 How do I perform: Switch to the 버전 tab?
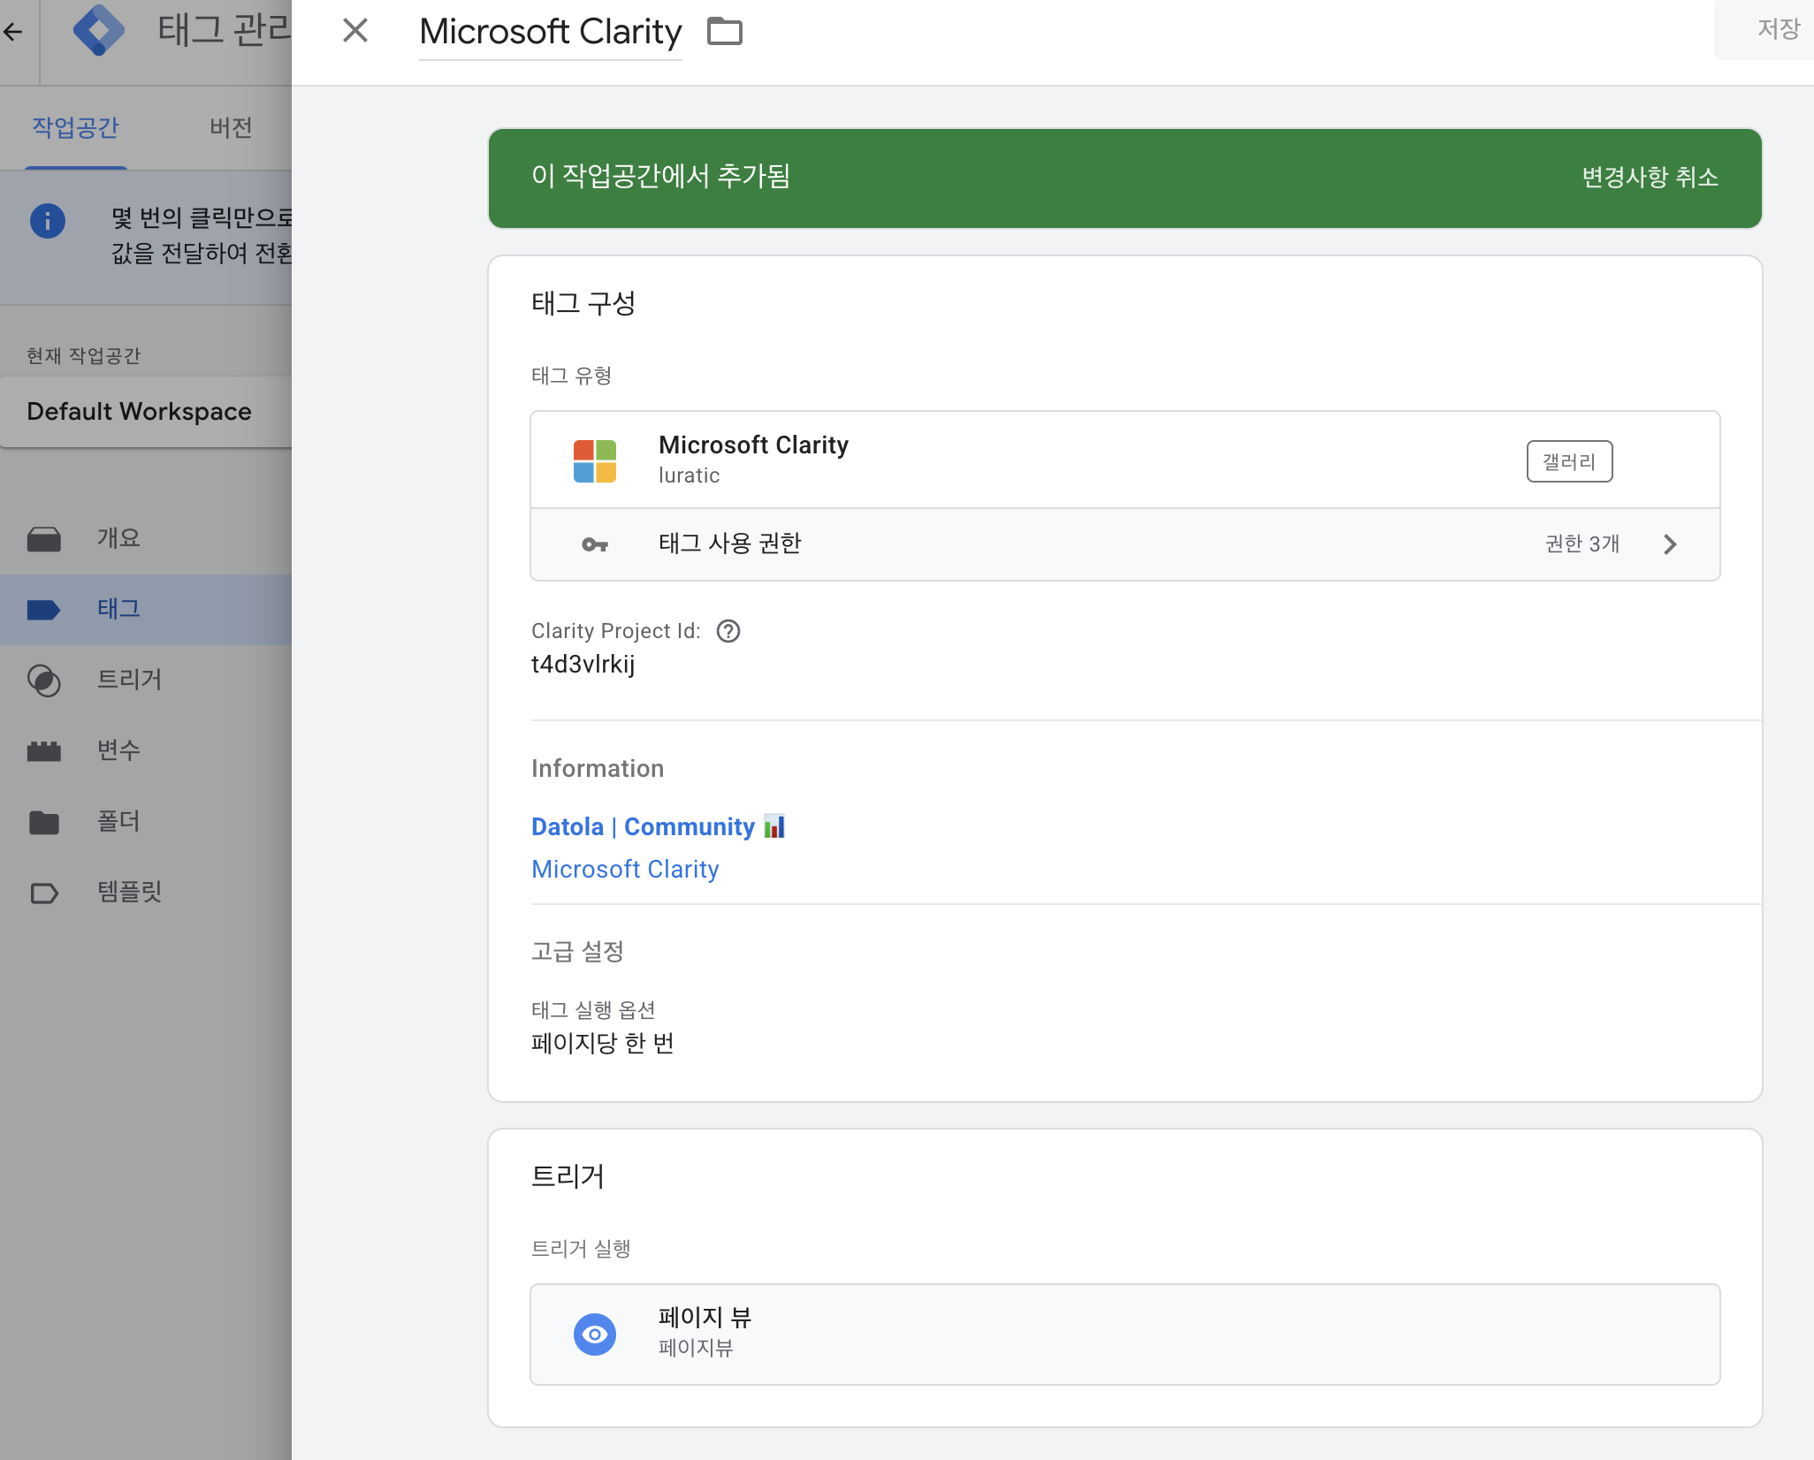(x=231, y=127)
